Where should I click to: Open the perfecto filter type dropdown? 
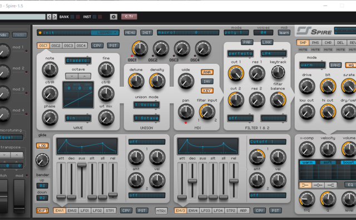[240, 53]
